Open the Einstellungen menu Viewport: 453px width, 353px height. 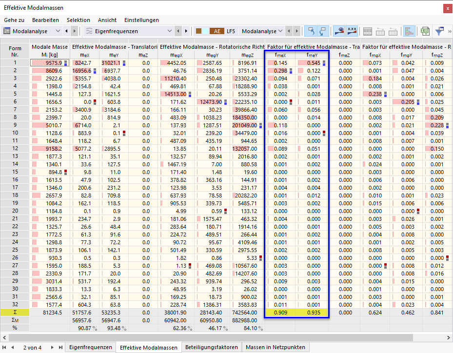pos(141,20)
